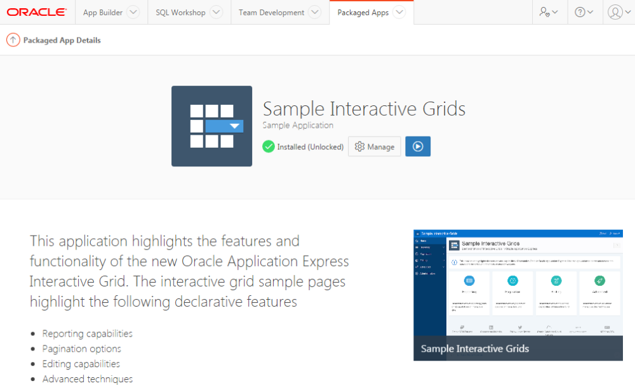Open the account profile menu
The image size is (635, 388).
(x=618, y=12)
